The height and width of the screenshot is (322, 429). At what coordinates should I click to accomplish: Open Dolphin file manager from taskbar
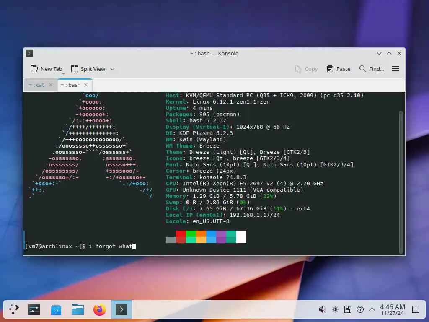click(78, 309)
